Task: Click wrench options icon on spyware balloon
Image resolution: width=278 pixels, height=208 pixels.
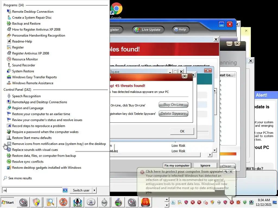Action: [x=226, y=171]
